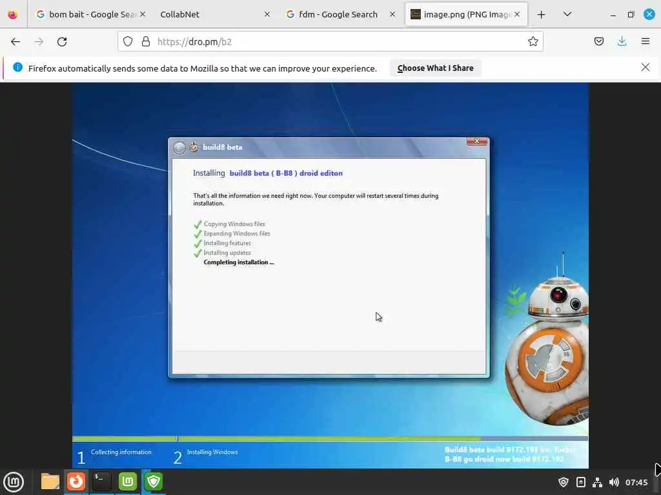Screen dimensions: 661x495
Task: Open the notes tray icon
Action: [x=580, y=482]
